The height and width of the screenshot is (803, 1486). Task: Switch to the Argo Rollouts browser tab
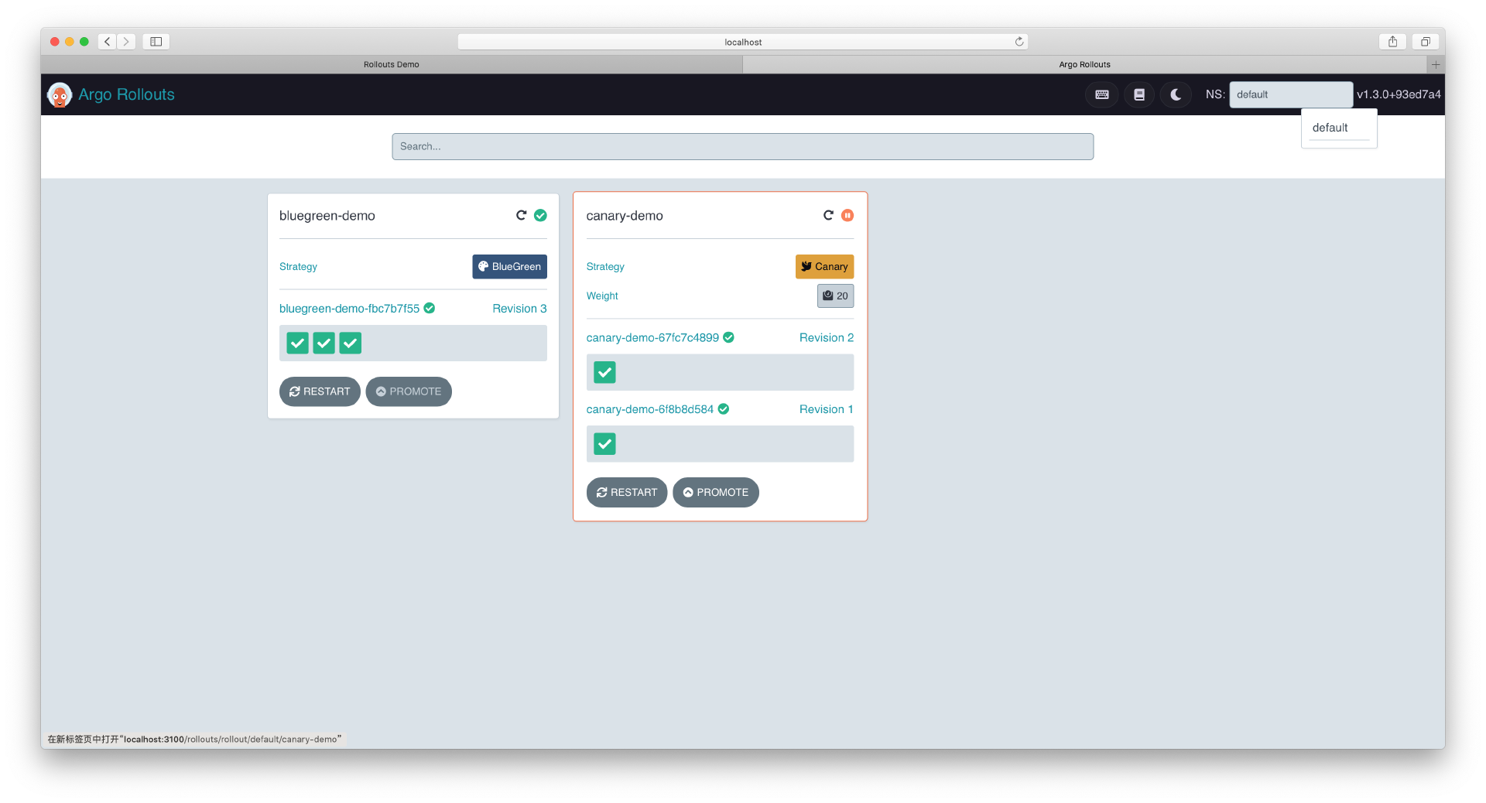point(1084,64)
